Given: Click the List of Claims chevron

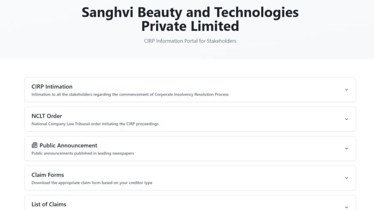Looking at the screenshot, I should click(x=347, y=207).
